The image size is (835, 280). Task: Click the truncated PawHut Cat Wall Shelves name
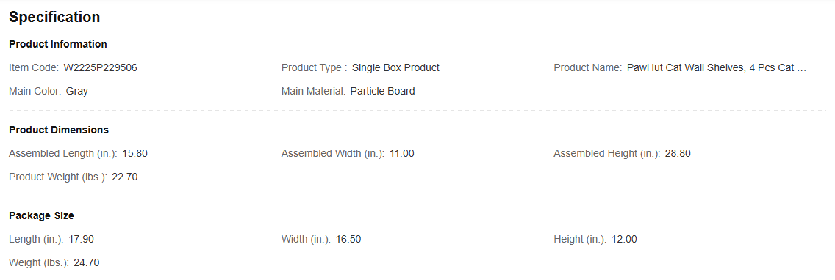tap(717, 68)
